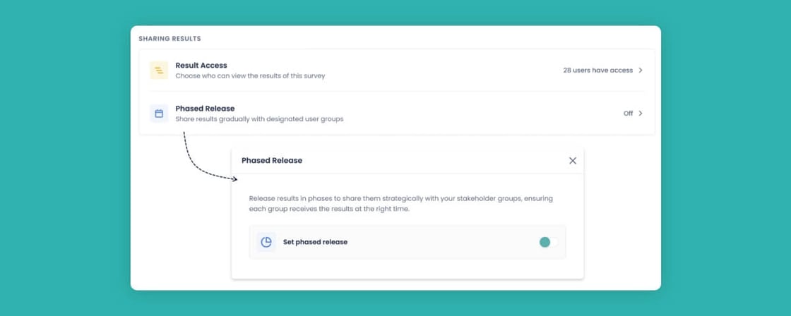Click the dialog's 'Release results in phases' paragraph
The height and width of the screenshot is (316, 791).
pos(400,204)
